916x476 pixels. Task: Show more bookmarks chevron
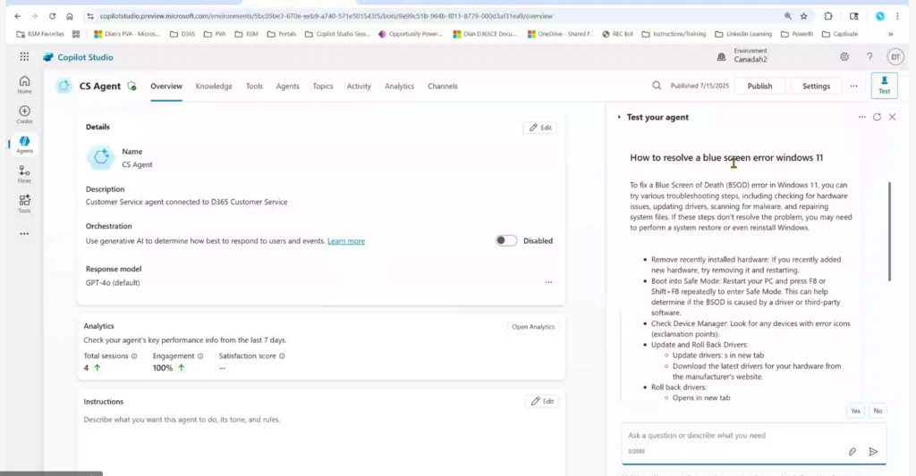point(890,34)
